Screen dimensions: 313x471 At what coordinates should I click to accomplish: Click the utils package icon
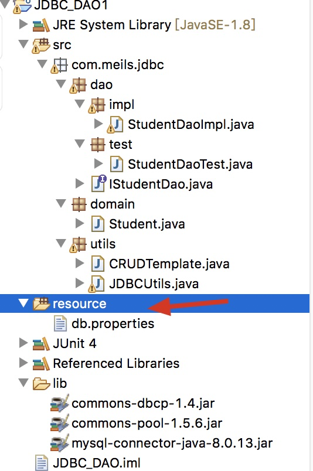click(78, 244)
